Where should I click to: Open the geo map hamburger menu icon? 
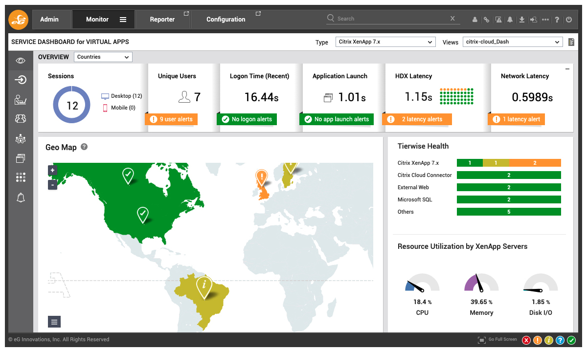pos(54,322)
